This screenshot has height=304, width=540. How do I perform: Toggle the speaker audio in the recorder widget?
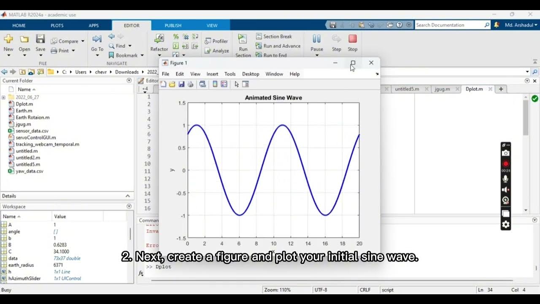506,190
